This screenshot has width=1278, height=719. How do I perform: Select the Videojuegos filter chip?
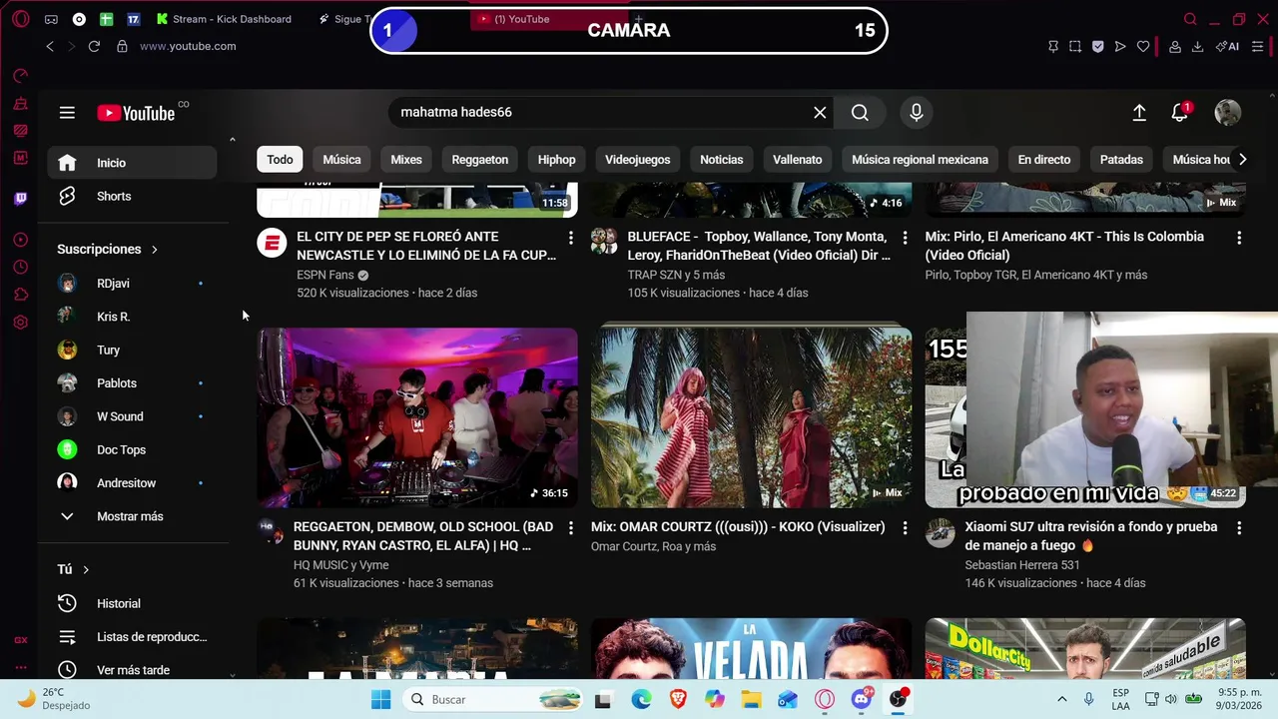[637, 160]
